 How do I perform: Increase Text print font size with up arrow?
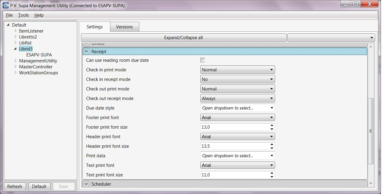(271, 173)
